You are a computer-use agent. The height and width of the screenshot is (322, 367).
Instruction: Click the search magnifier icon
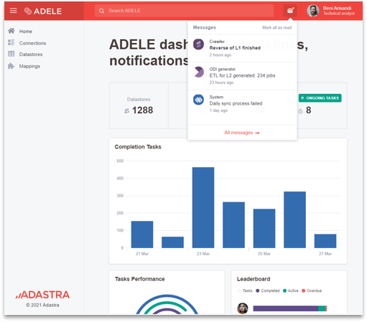coord(101,11)
